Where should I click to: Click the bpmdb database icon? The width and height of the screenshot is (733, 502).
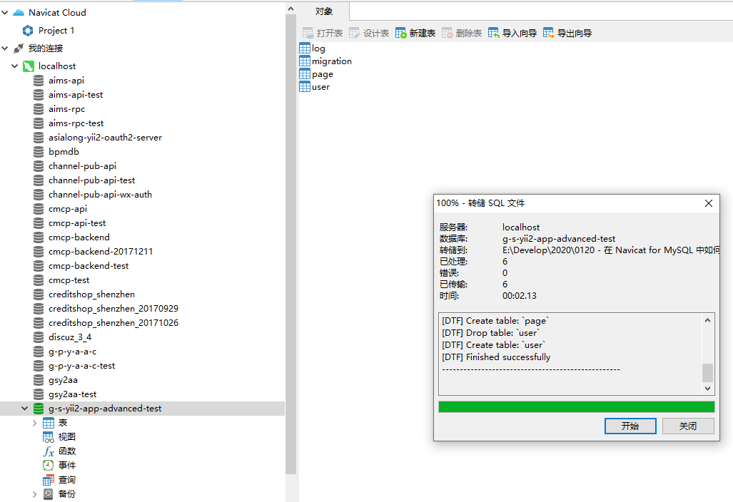click(x=39, y=152)
